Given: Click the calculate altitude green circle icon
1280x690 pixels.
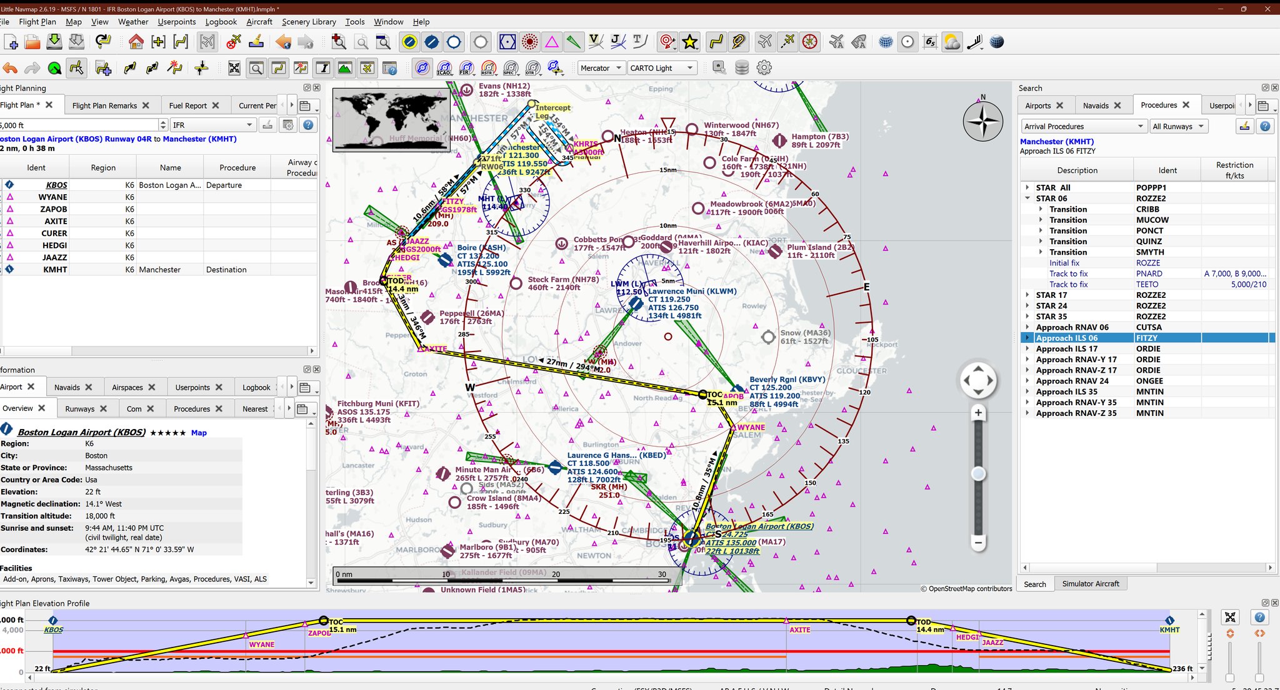Looking at the screenshot, I should pyautogui.click(x=54, y=68).
